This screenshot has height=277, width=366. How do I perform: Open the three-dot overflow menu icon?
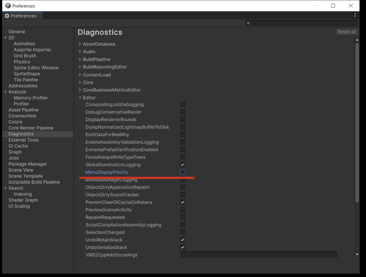[355, 15]
